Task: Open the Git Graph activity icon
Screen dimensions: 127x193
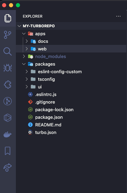Action: 8,101
